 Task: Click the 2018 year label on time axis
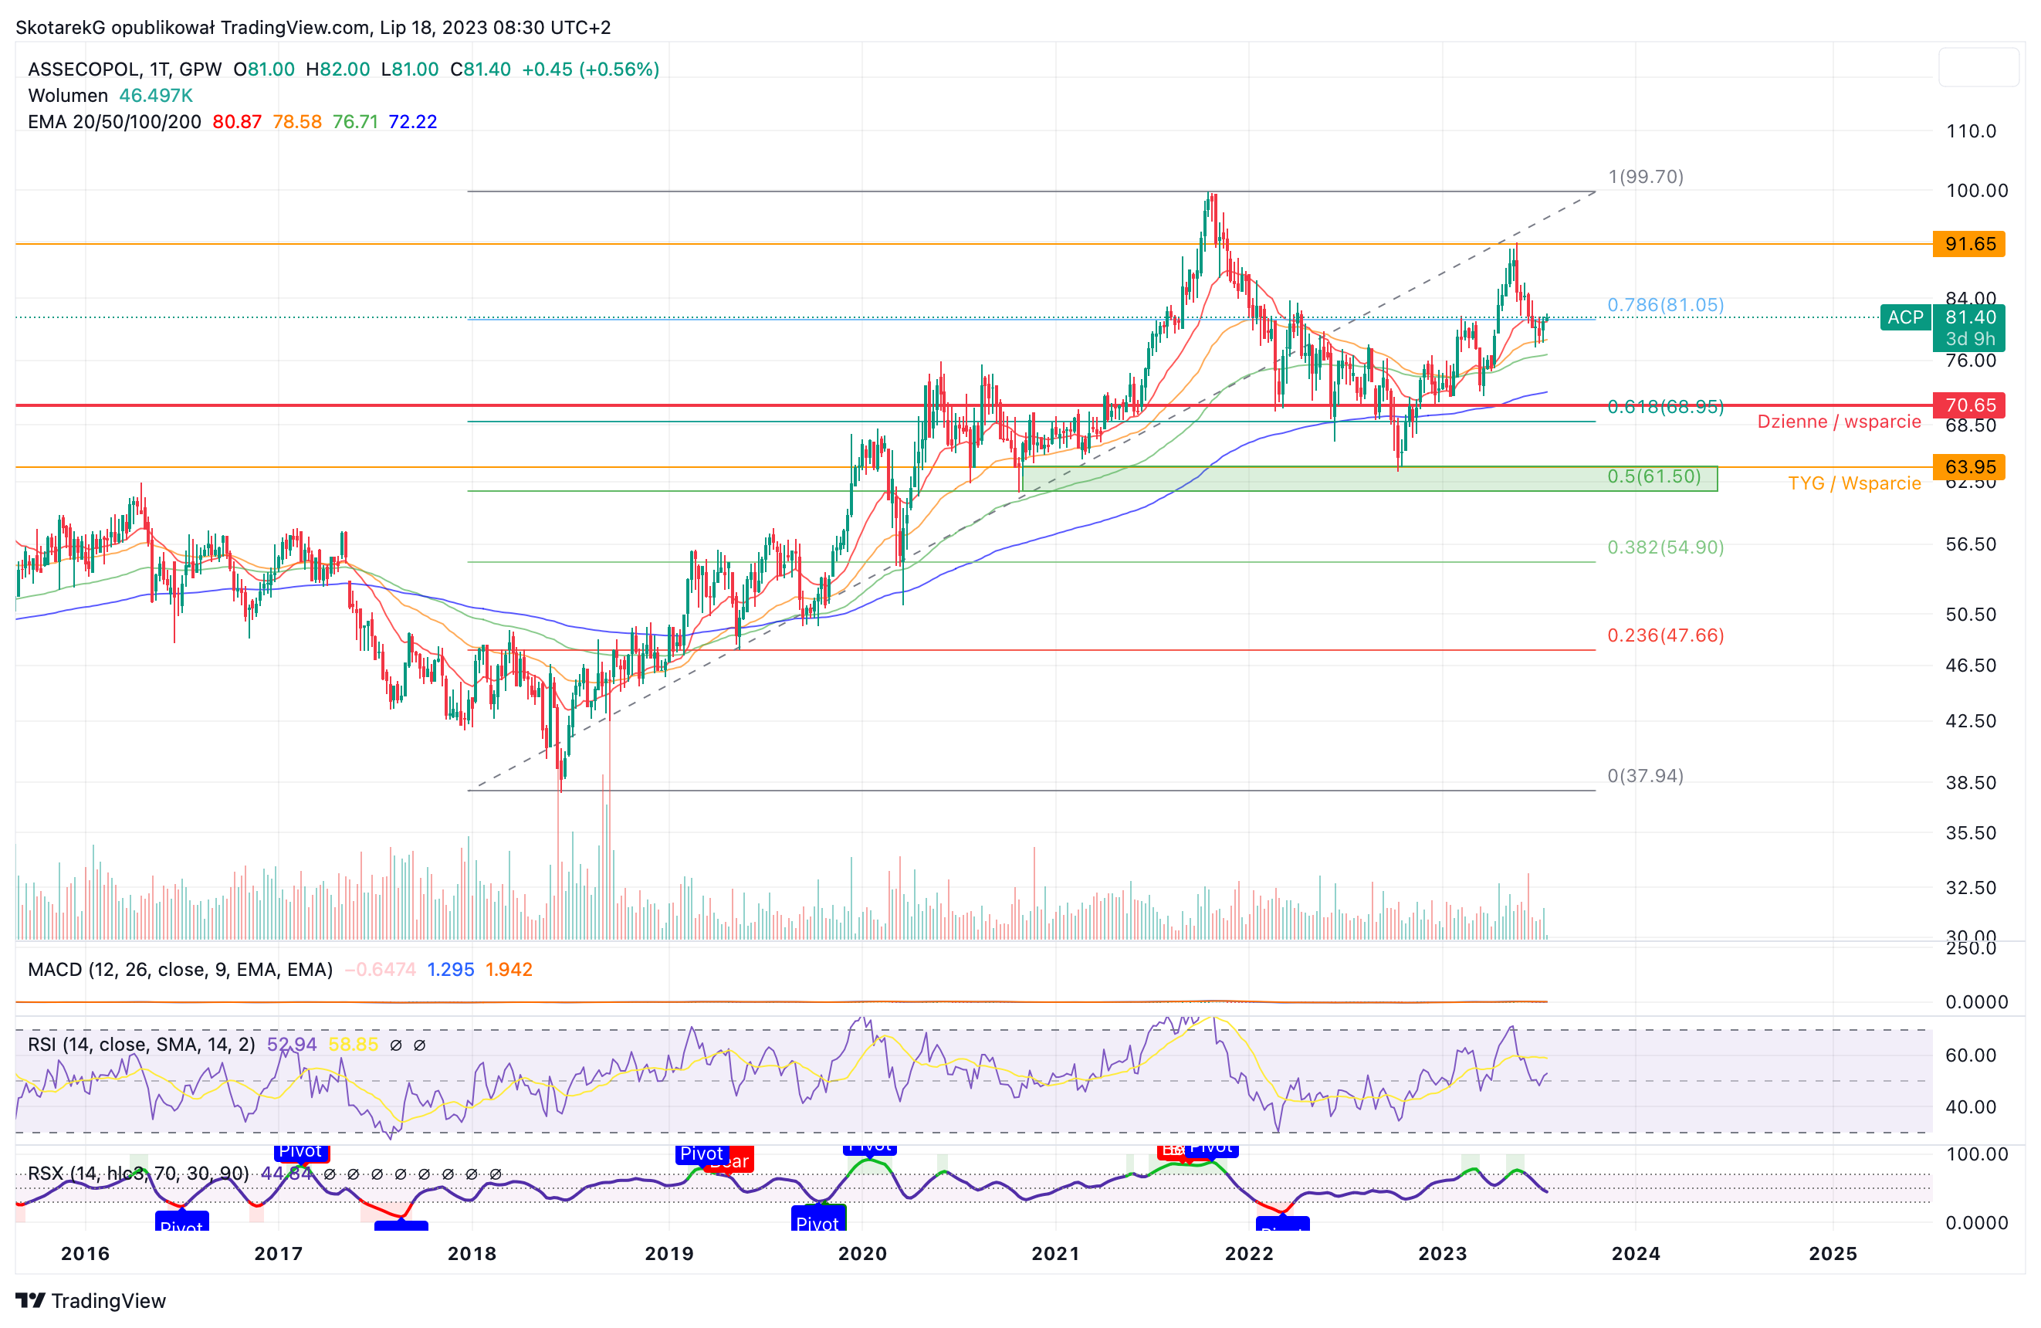[472, 1253]
